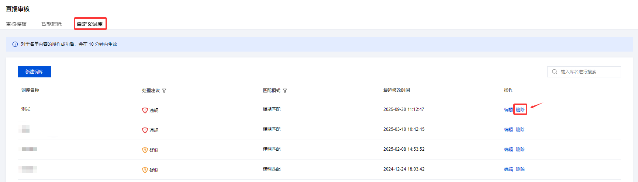Image resolution: width=638 pixels, height=182 pixels.
Task: Open the 处理建议 column filter
Action: tap(164, 91)
